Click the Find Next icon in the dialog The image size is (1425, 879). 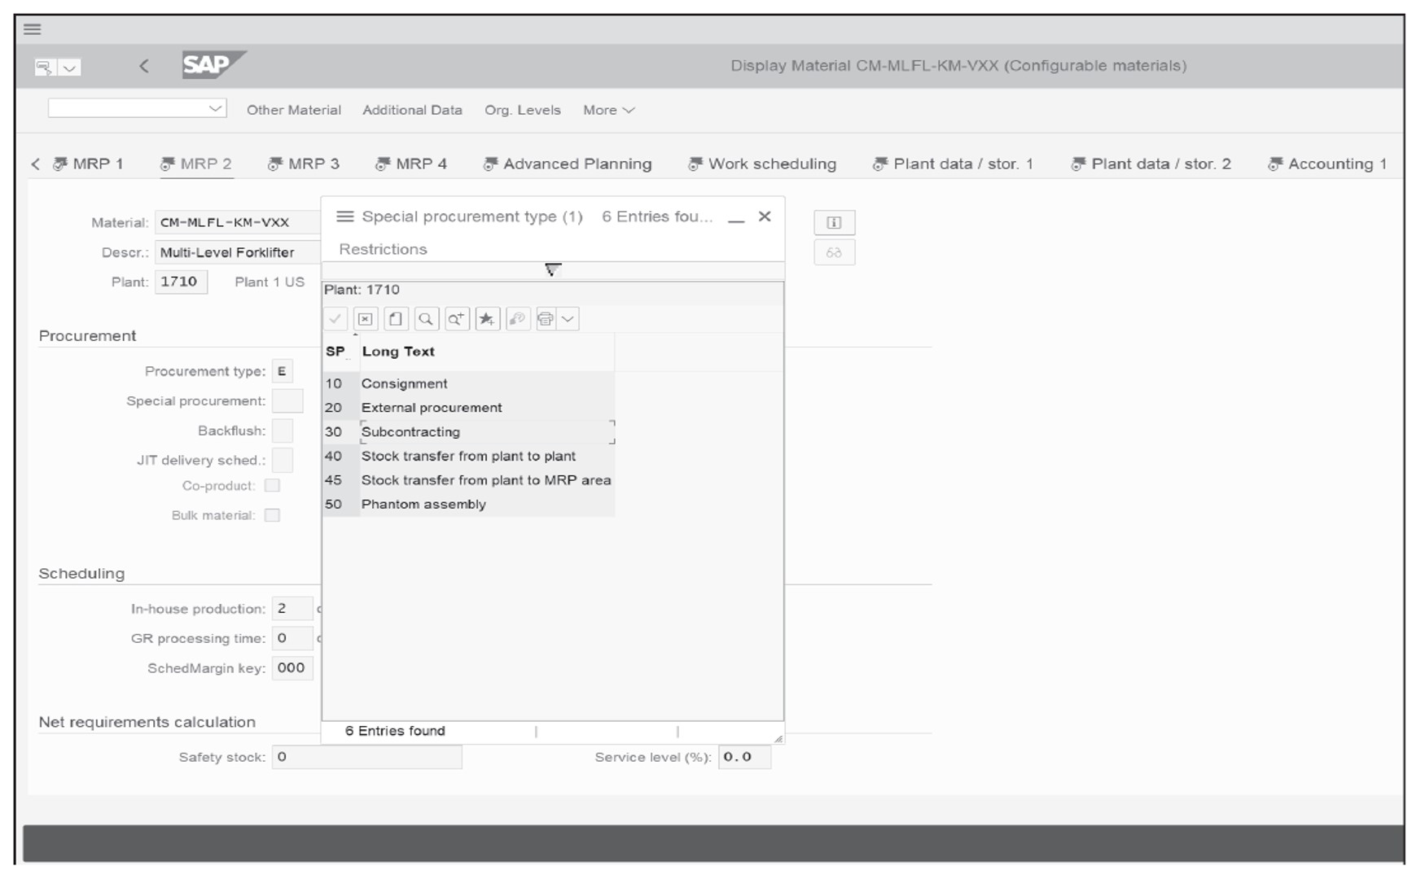coord(457,318)
